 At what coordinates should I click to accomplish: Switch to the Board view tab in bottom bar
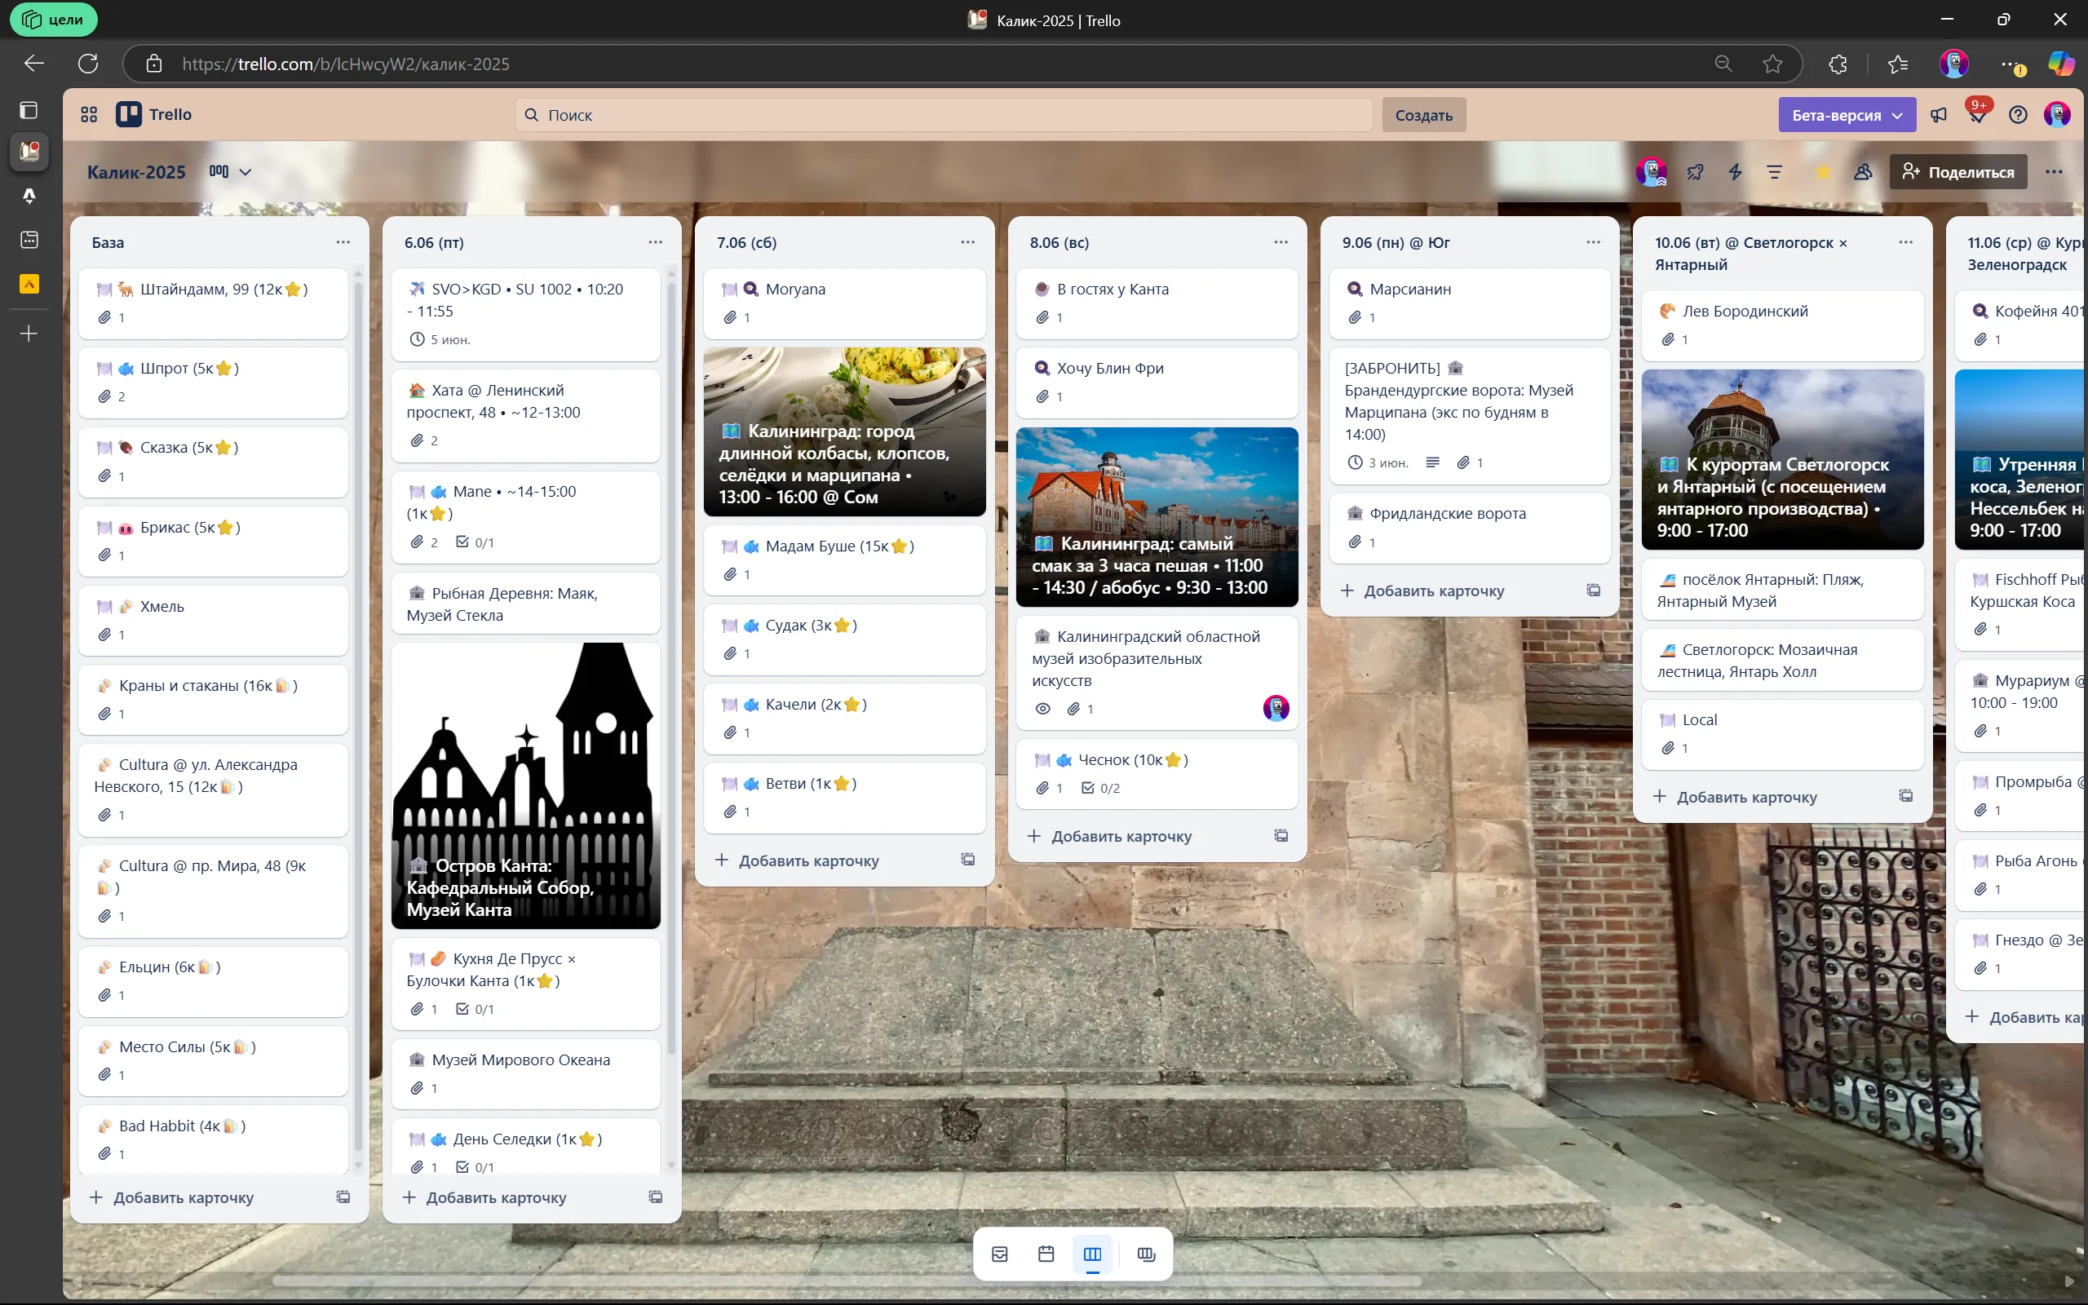click(x=1092, y=1254)
